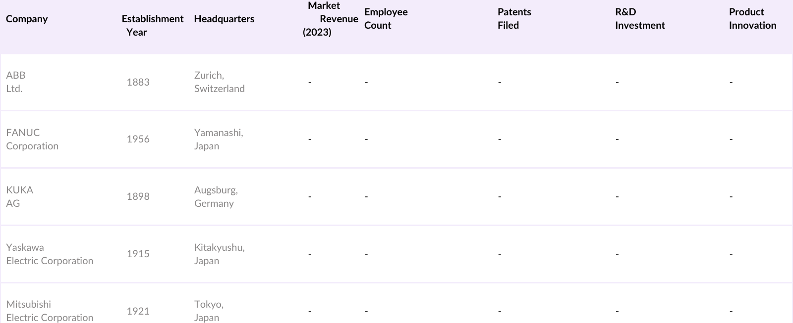Click the 1883 establishment year cell
Viewport: 793px width, 323px height.
pyautogui.click(x=138, y=82)
